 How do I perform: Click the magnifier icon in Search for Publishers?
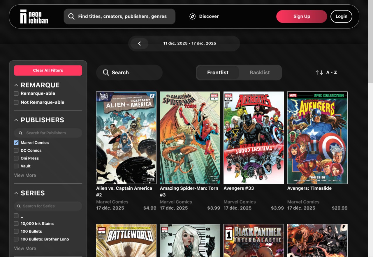[21, 133]
